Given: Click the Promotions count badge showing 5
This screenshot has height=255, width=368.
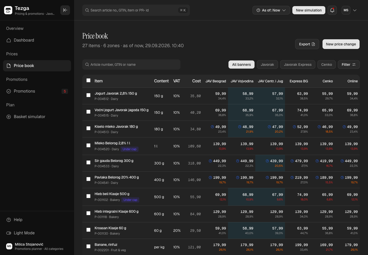Looking at the screenshot, I should click(65, 91).
